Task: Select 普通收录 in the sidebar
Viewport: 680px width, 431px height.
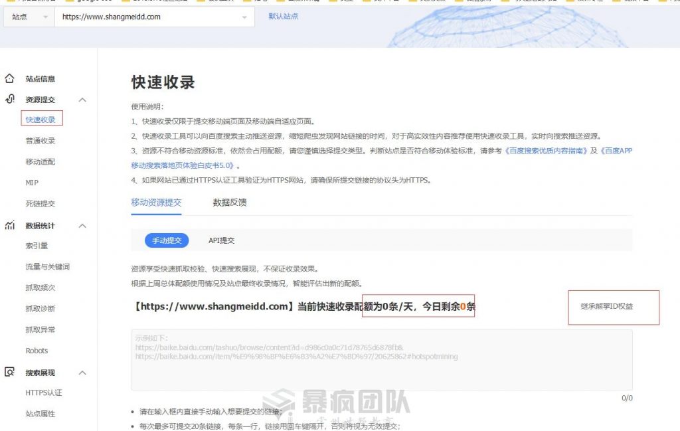Action: coord(41,141)
